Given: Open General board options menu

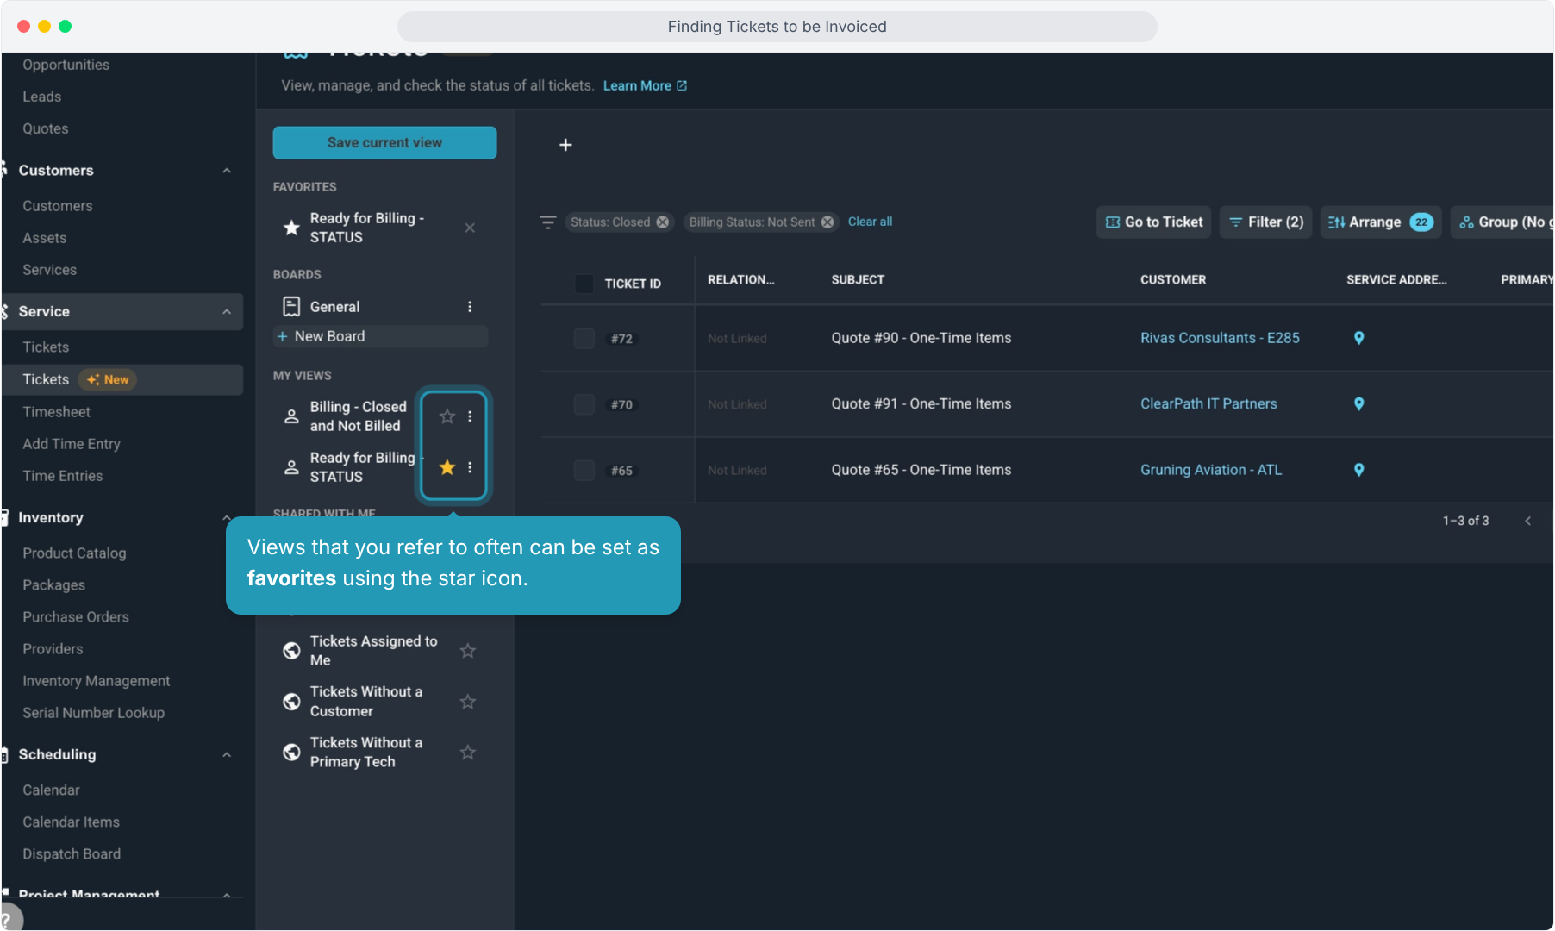Looking at the screenshot, I should coord(470,307).
